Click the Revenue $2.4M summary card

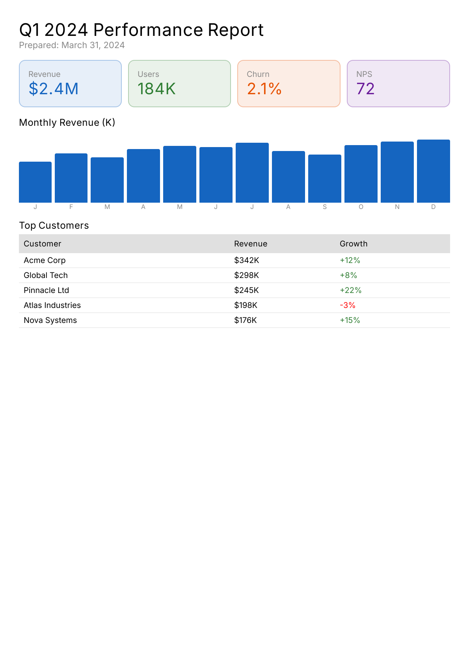[70, 84]
